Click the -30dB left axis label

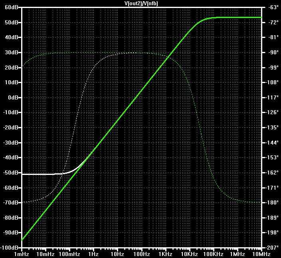pyautogui.click(x=10, y=143)
